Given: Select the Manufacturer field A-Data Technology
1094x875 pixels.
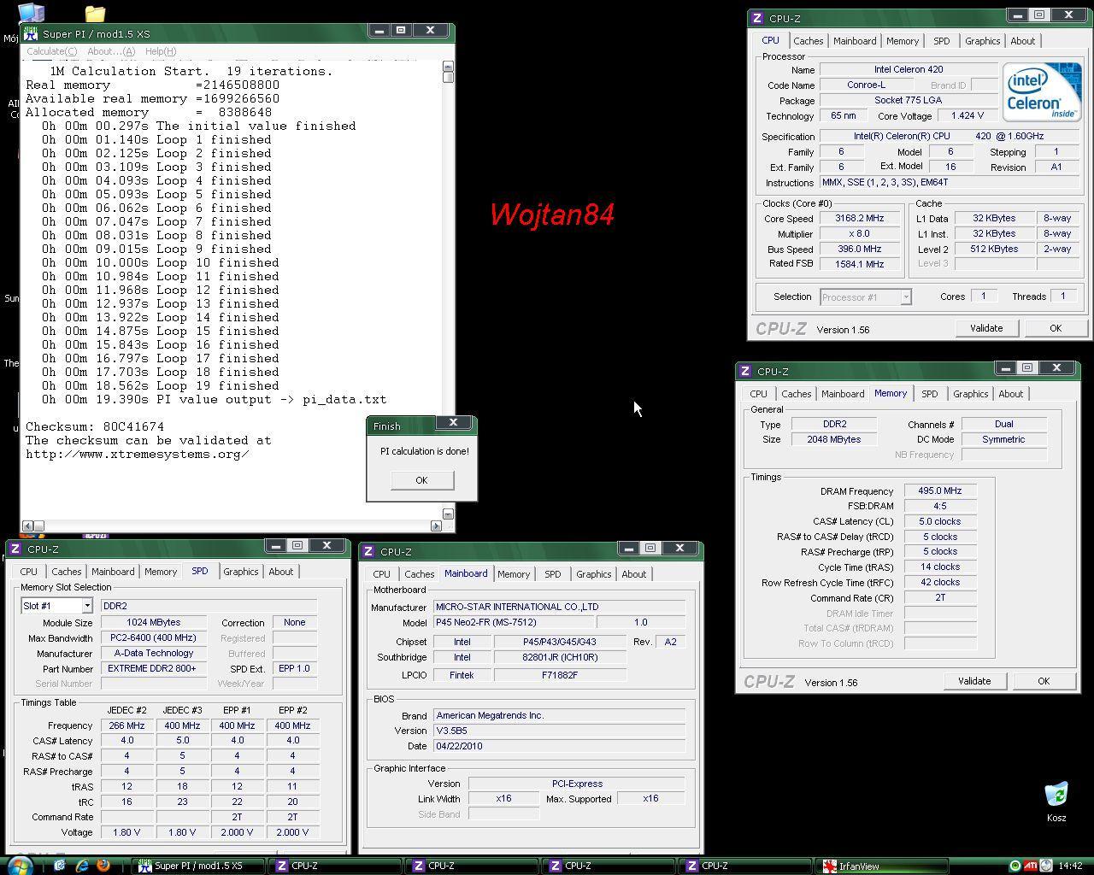Looking at the screenshot, I should click(x=153, y=653).
